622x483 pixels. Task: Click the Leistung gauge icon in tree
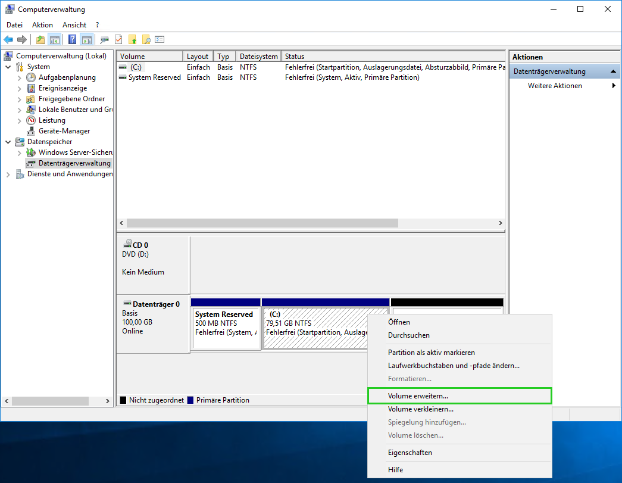click(31, 120)
